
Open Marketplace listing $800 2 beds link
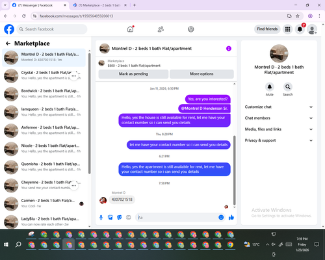(134, 66)
